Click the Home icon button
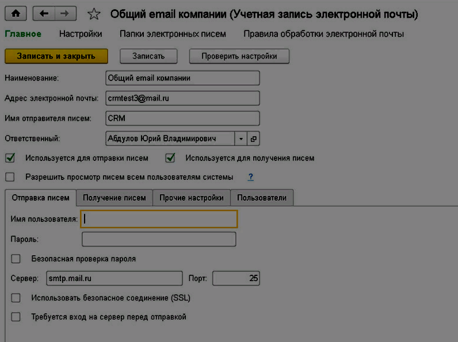 click(16, 13)
